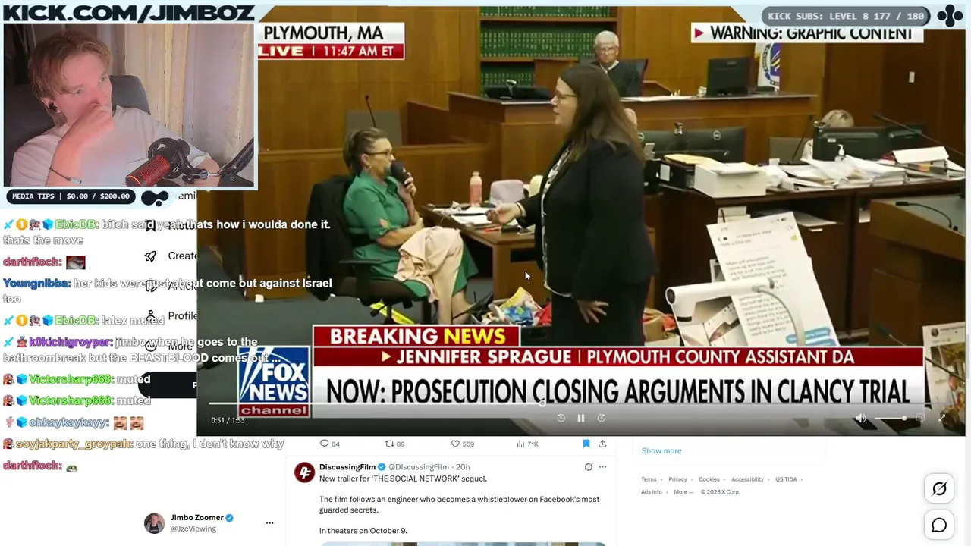
Task: Expand the Show more link
Action: (x=661, y=450)
